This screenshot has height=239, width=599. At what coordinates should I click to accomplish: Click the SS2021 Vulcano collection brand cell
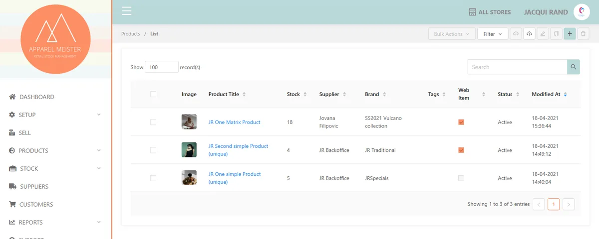coord(383,122)
